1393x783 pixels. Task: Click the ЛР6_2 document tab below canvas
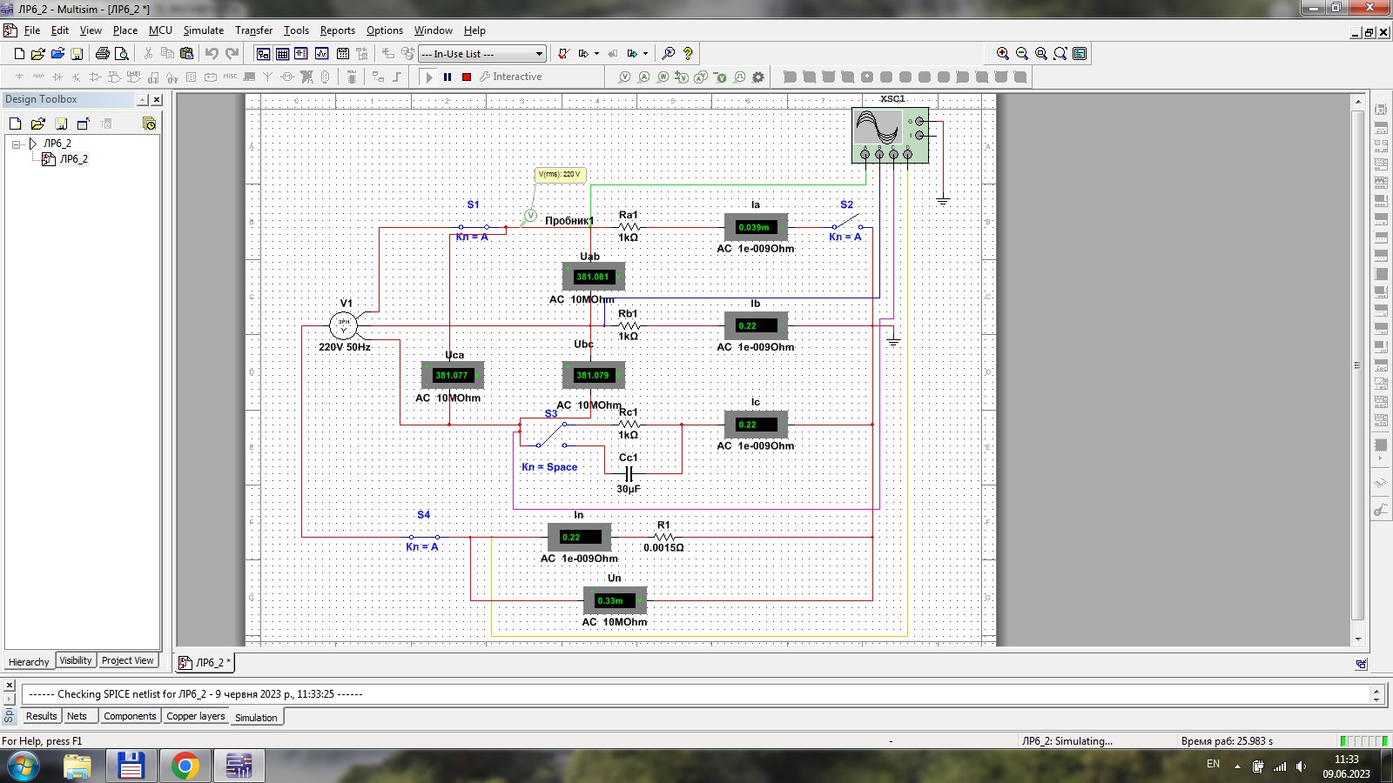pyautogui.click(x=205, y=663)
